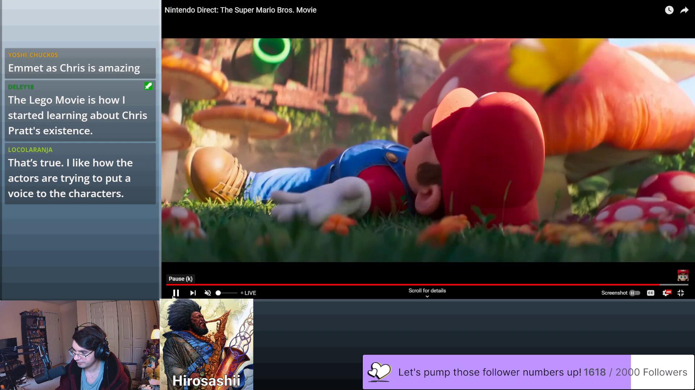Click YOSHI_CHUCK05 username in chat
The width and height of the screenshot is (695, 390).
(x=33, y=55)
